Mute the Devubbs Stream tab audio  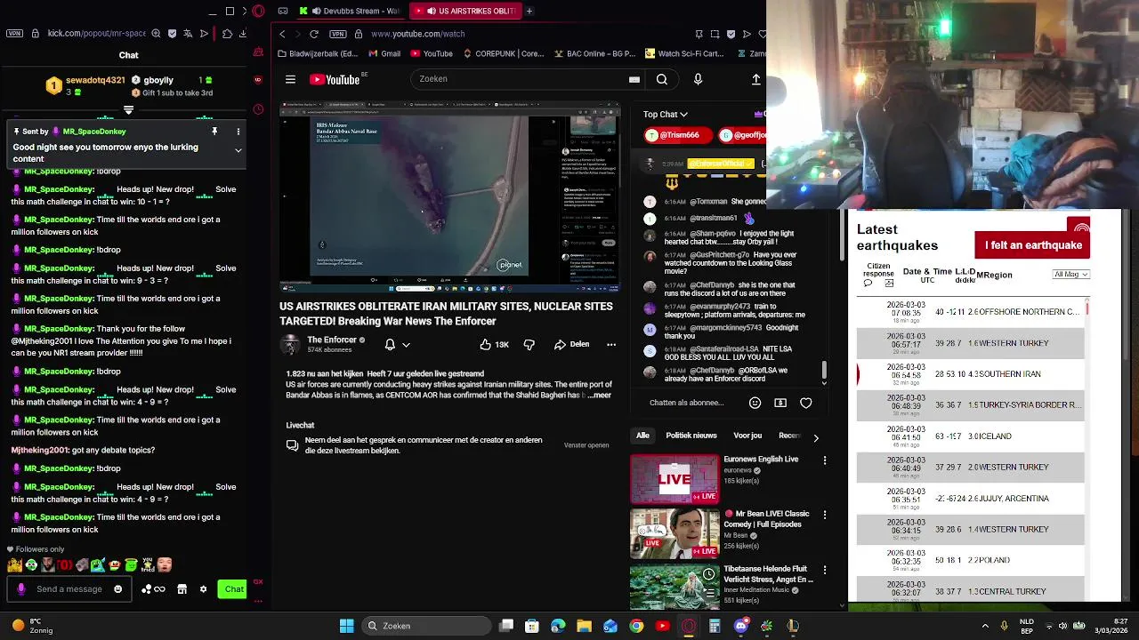click(x=316, y=11)
